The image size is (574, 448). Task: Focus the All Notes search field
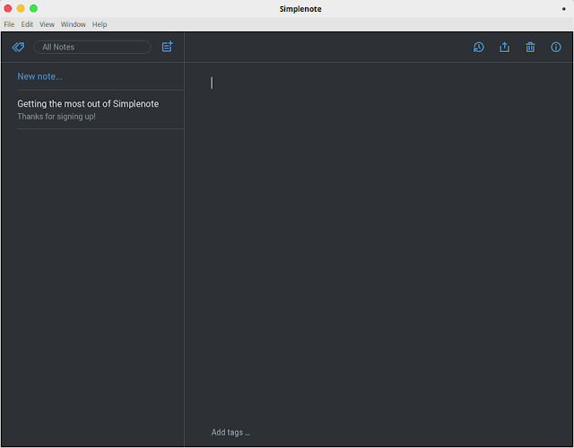pos(92,47)
